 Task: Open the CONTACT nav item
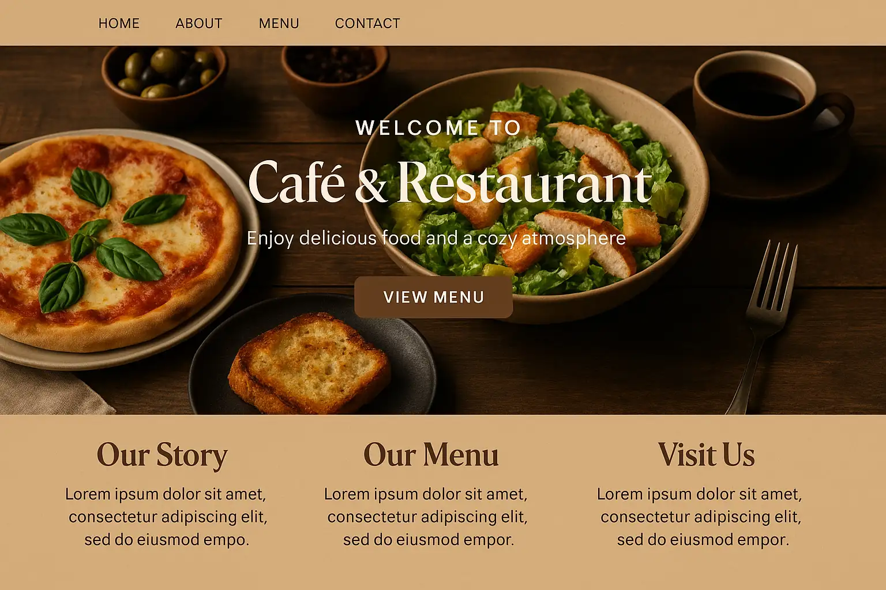(367, 24)
